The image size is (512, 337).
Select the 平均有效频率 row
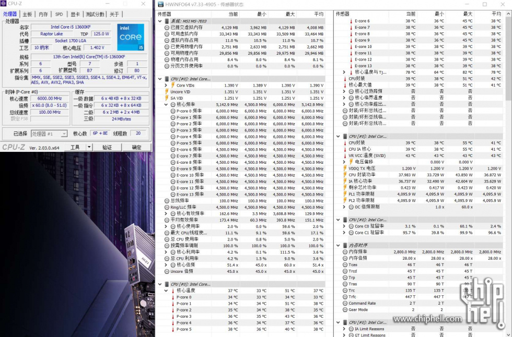pos(241,220)
